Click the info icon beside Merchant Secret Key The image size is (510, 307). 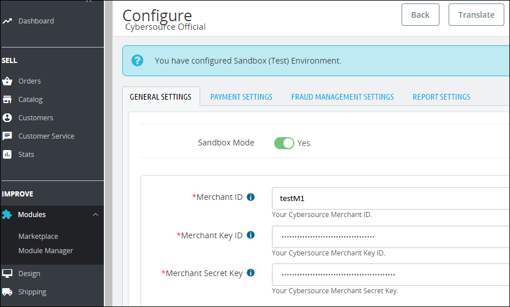251,273
